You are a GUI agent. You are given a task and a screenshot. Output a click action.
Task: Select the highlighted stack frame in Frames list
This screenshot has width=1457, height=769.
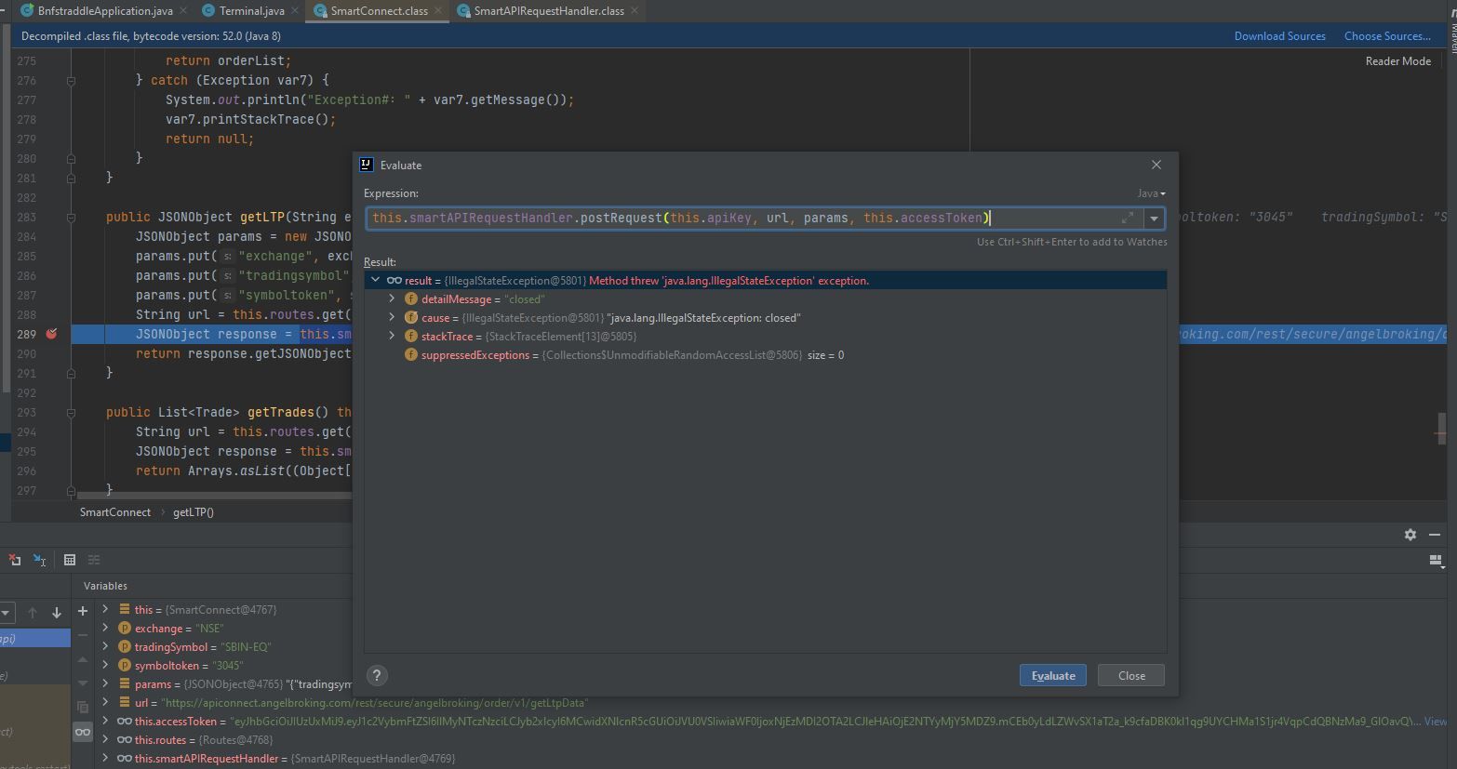tap(34, 638)
